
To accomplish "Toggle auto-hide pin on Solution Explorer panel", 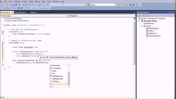I will coord(171,12).
